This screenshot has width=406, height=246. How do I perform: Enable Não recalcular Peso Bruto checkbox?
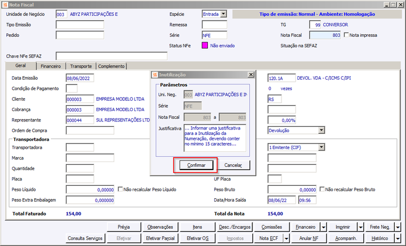point(322,189)
